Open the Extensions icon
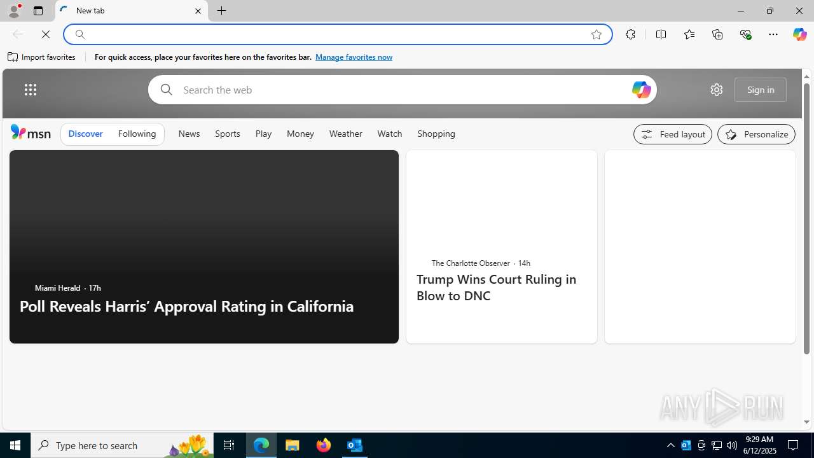The image size is (814, 458). tap(630, 34)
